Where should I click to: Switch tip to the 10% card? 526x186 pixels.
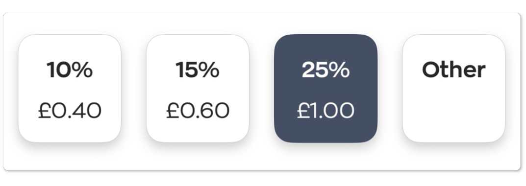70,89
